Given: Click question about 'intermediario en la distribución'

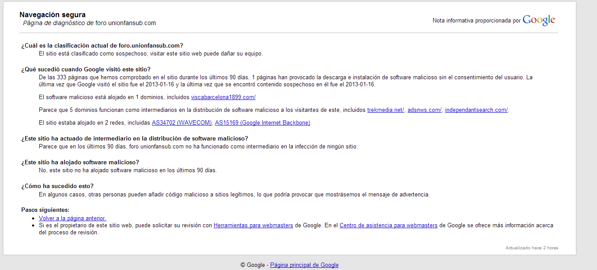Looking at the screenshot, I should [135, 138].
